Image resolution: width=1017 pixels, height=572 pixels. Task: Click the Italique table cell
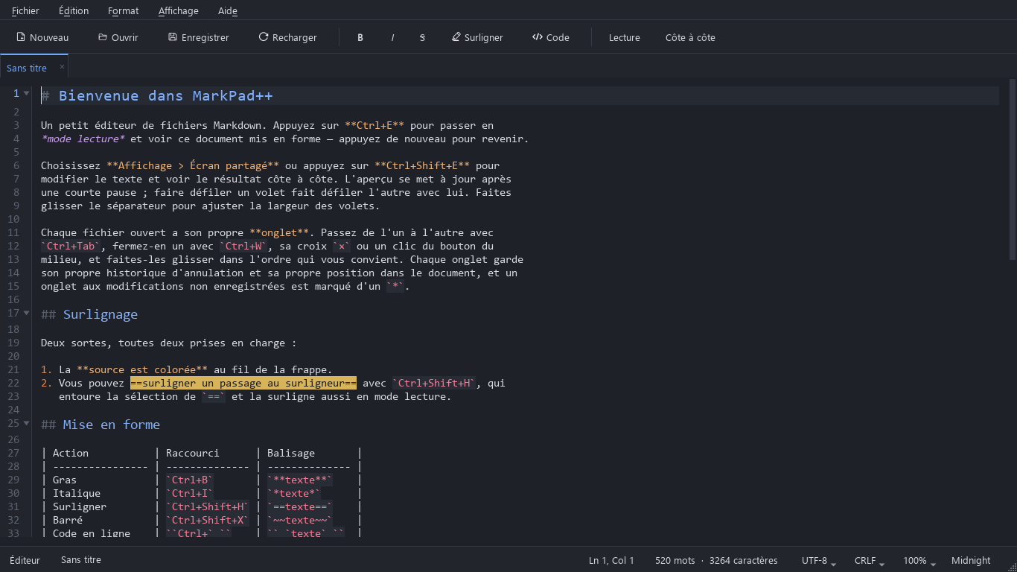click(x=77, y=493)
